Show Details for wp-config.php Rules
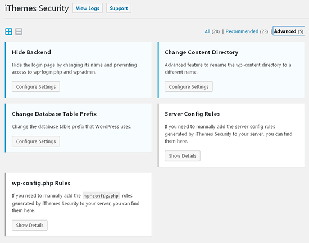309x243 pixels. [x=30, y=225]
